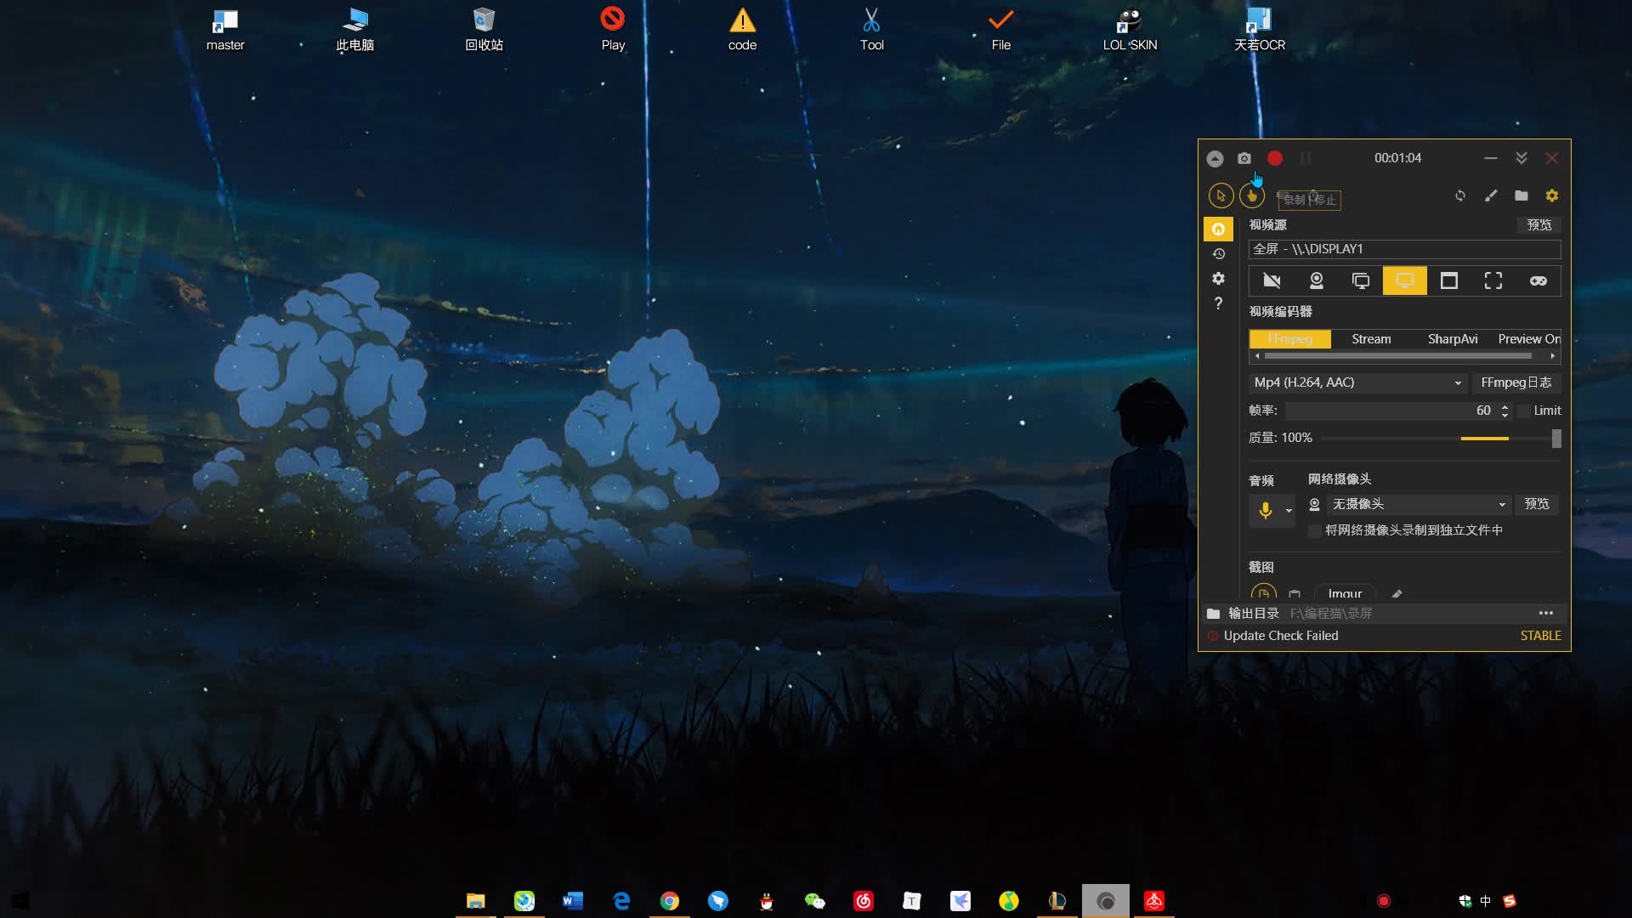The width and height of the screenshot is (1632, 918).
Task: Open output folder from toolbar folder icon
Action: (x=1521, y=195)
